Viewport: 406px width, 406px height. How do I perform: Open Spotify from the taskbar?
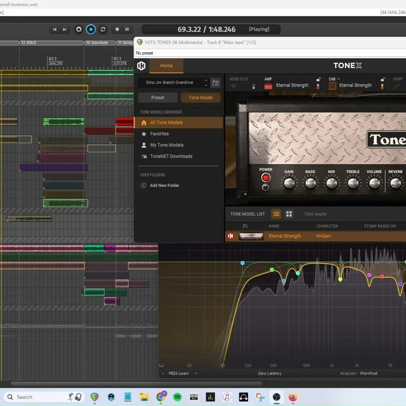[x=177, y=397]
